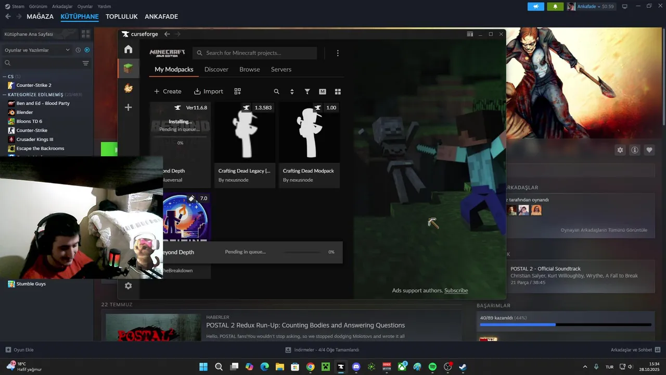Image resolution: width=666 pixels, height=375 pixels.
Task: Open the Oyunlar ve Yazılımlar filter dropdown
Action: [x=36, y=50]
